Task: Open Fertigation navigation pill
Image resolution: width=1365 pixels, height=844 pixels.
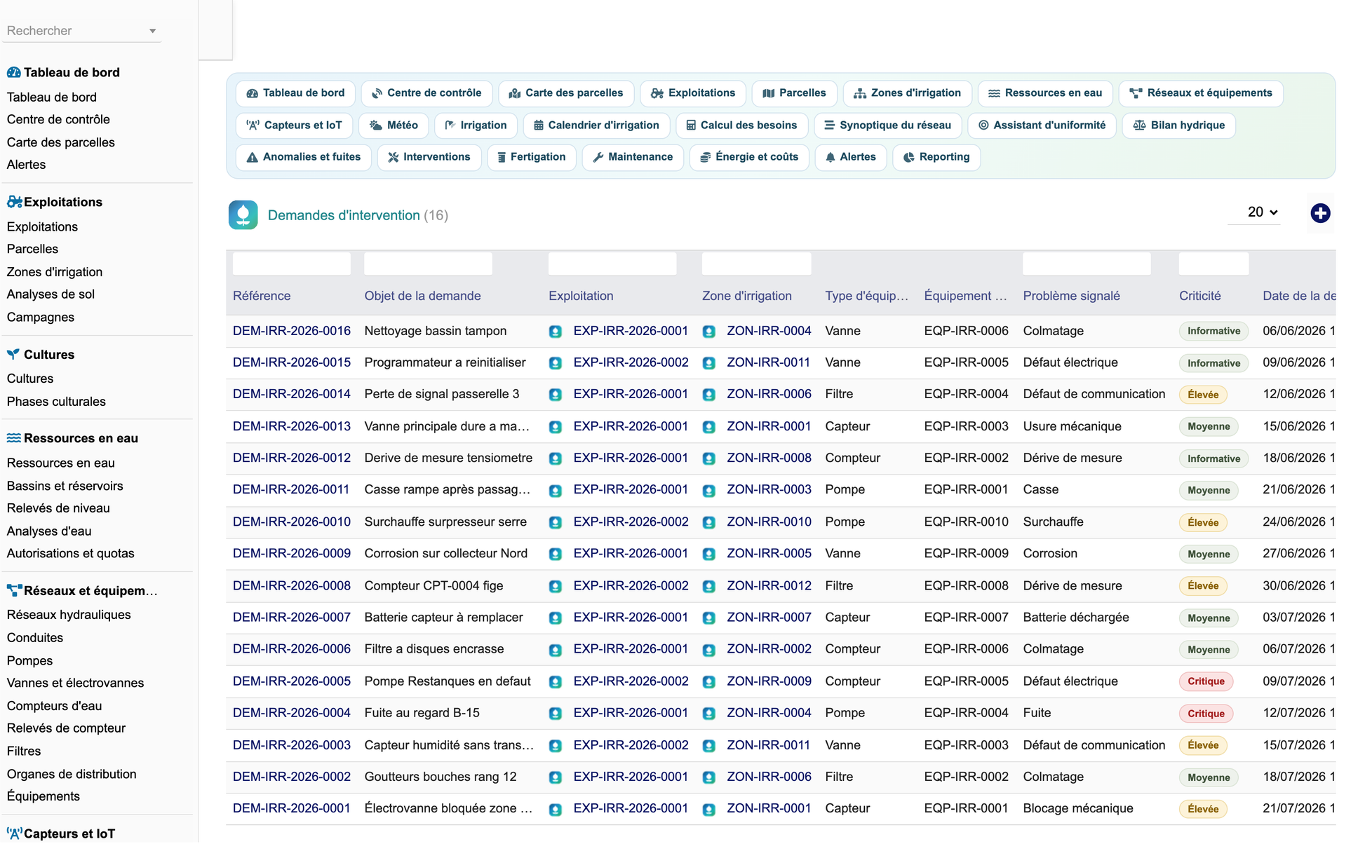Action: click(532, 157)
